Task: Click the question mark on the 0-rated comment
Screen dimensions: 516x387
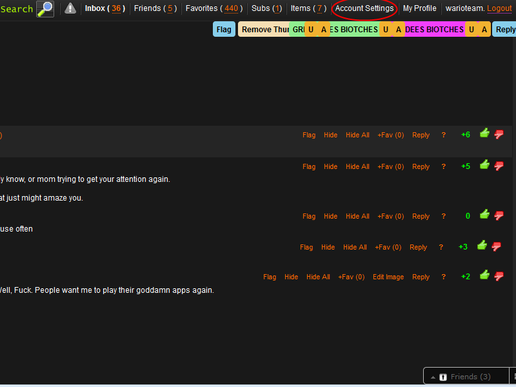Action: click(443, 216)
